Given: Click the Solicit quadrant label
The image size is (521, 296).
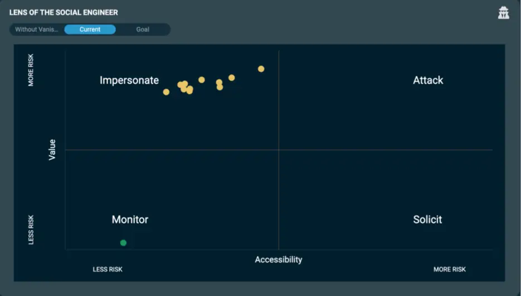Looking at the screenshot, I should [427, 220].
